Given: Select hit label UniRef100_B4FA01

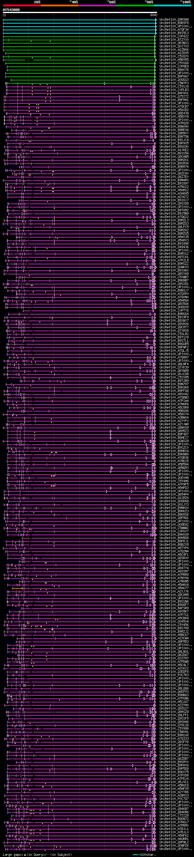Looking at the screenshot, I should tap(174, 93).
